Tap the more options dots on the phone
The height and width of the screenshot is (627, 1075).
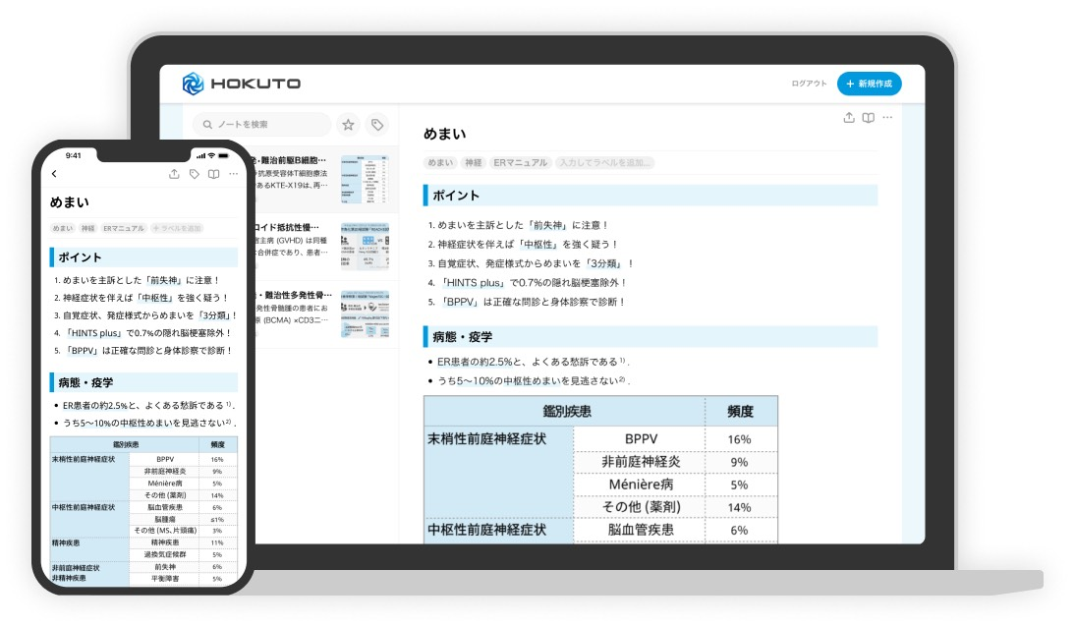coord(234,174)
